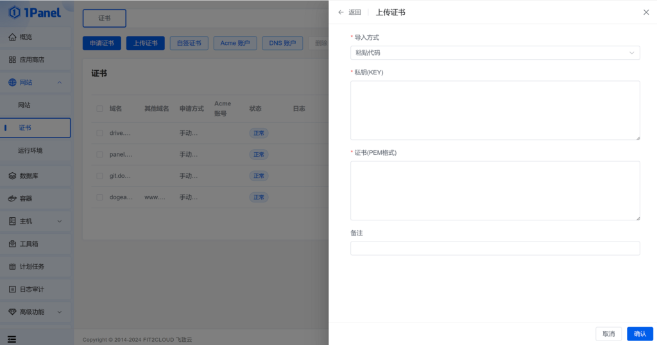Check the box for the panel... row
This screenshot has height=345, width=657.
[x=99, y=154]
